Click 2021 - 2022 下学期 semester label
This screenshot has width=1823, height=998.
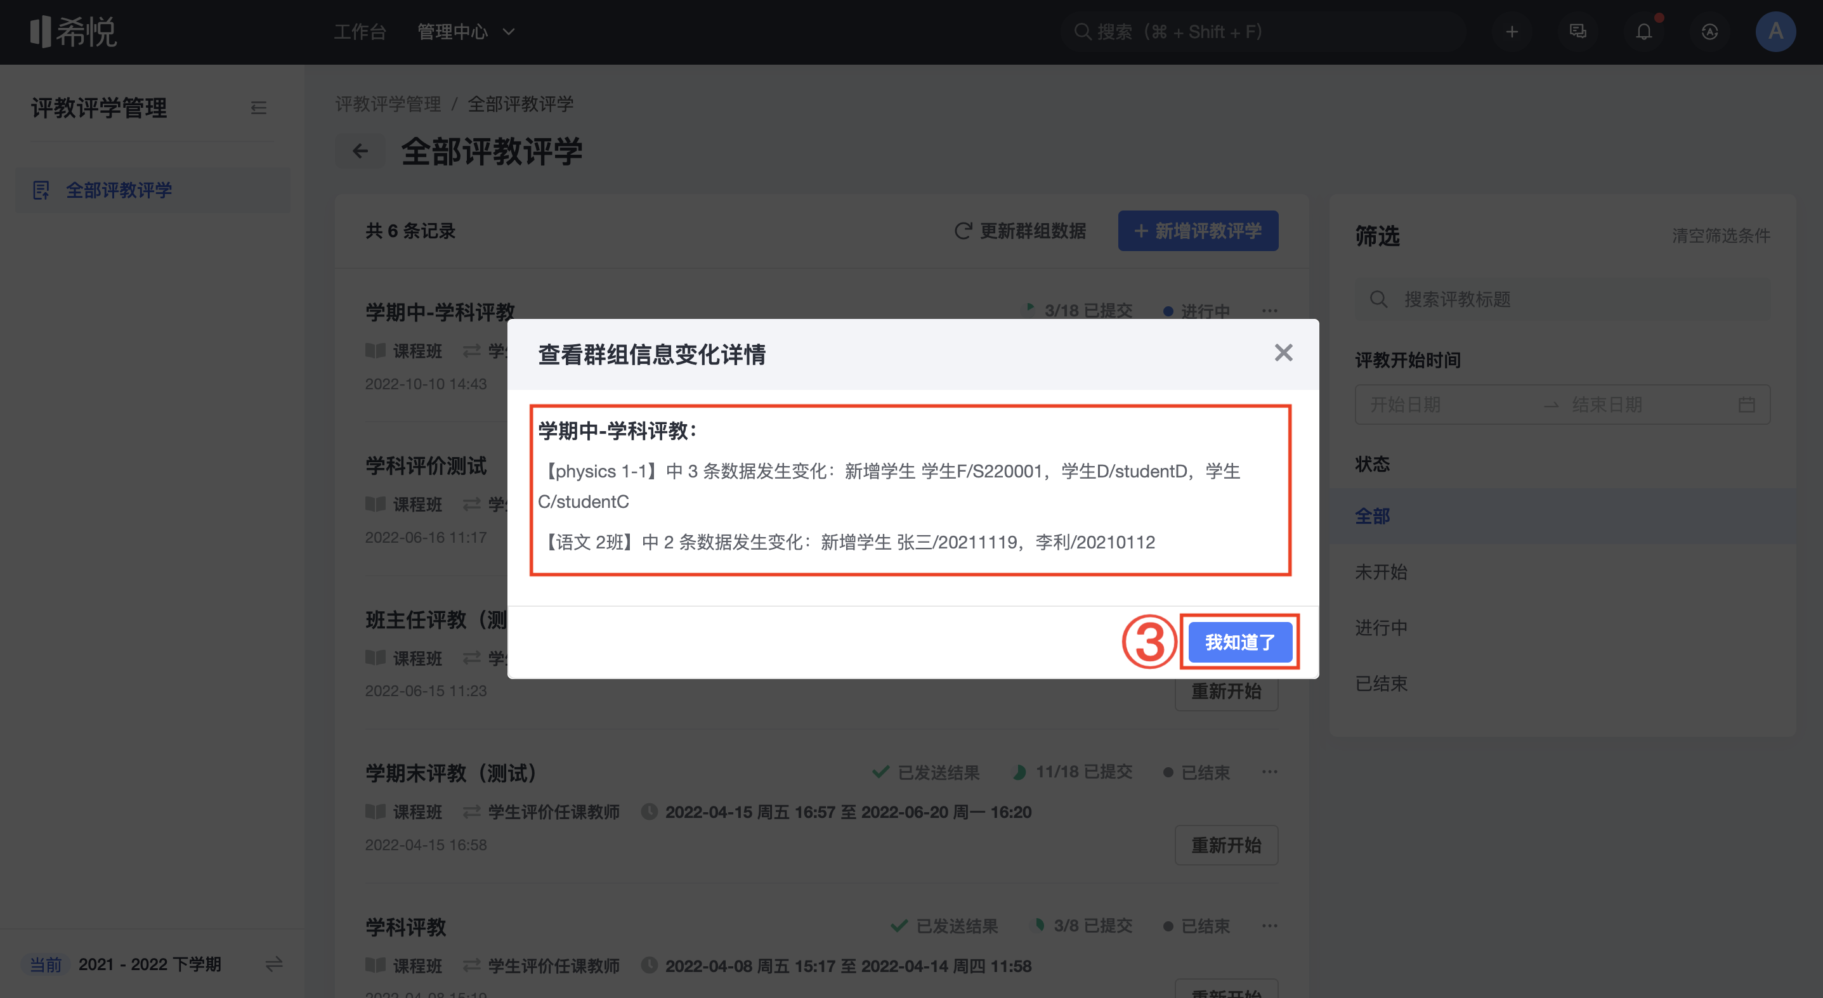click(x=150, y=964)
